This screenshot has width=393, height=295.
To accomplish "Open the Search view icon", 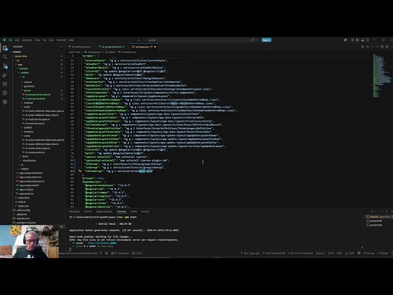I will click(5, 57).
